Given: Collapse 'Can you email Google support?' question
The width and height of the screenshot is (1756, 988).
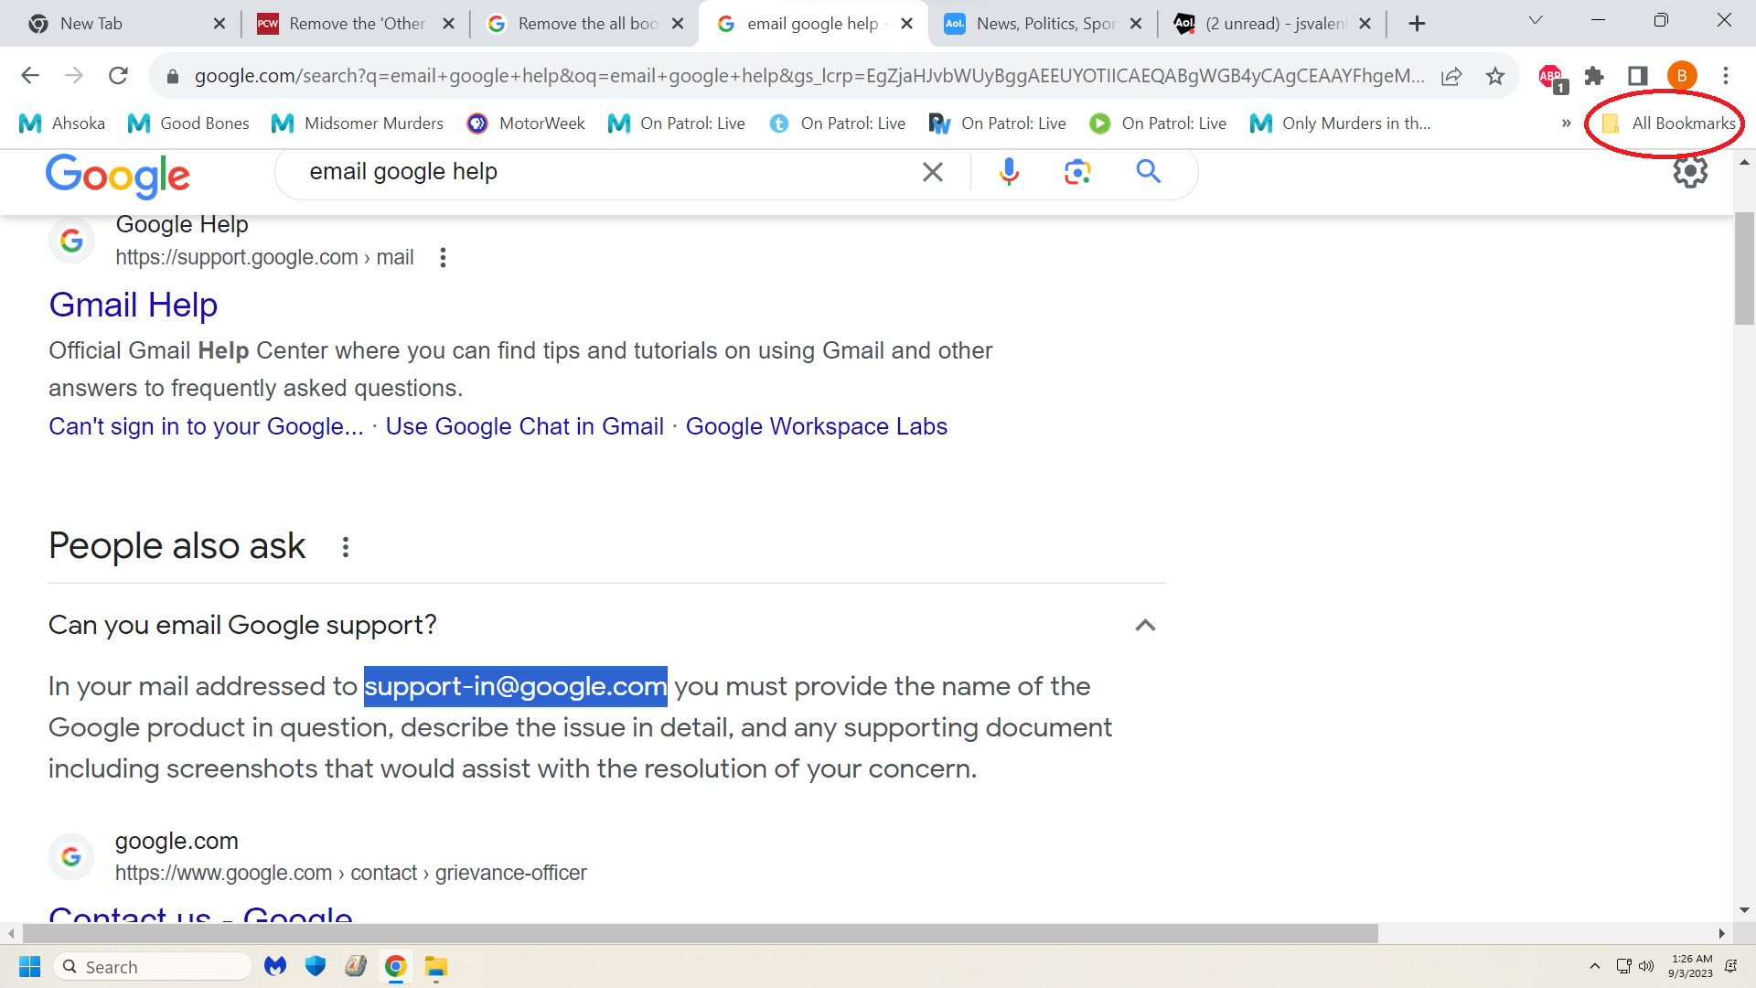Looking at the screenshot, I should pyautogui.click(x=1145, y=625).
